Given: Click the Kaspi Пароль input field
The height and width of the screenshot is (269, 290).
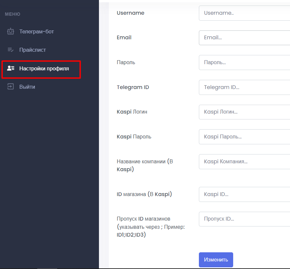Looking at the screenshot, I should pos(245,137).
